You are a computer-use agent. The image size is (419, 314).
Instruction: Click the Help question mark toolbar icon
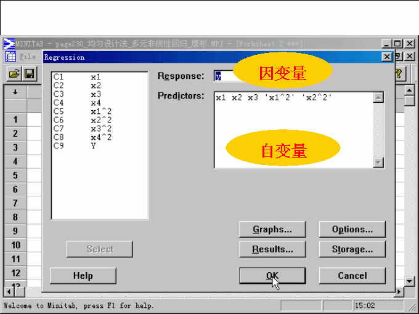tap(399, 74)
